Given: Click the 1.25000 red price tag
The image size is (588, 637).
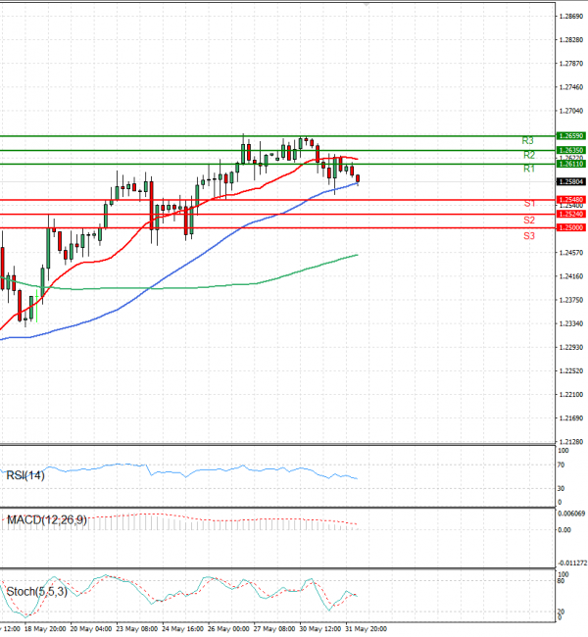Looking at the screenshot, I should pyautogui.click(x=570, y=227).
